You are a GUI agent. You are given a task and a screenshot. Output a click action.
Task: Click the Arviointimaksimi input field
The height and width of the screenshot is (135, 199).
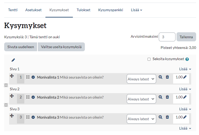(x=167, y=37)
